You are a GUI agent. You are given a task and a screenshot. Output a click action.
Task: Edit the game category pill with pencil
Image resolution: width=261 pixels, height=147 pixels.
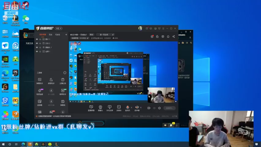click(80, 38)
